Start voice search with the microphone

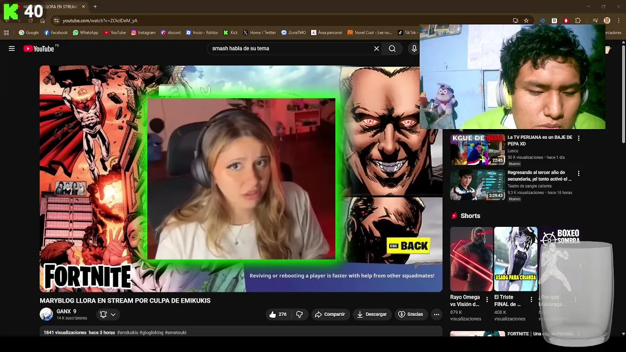coord(414,48)
